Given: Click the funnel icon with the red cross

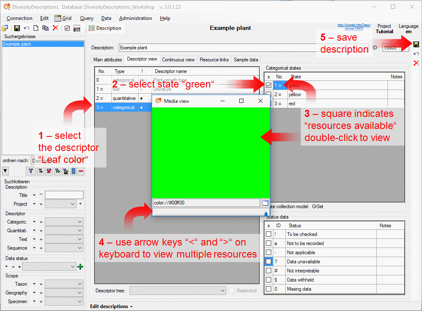Looking at the screenshot, I should tap(49, 171).
